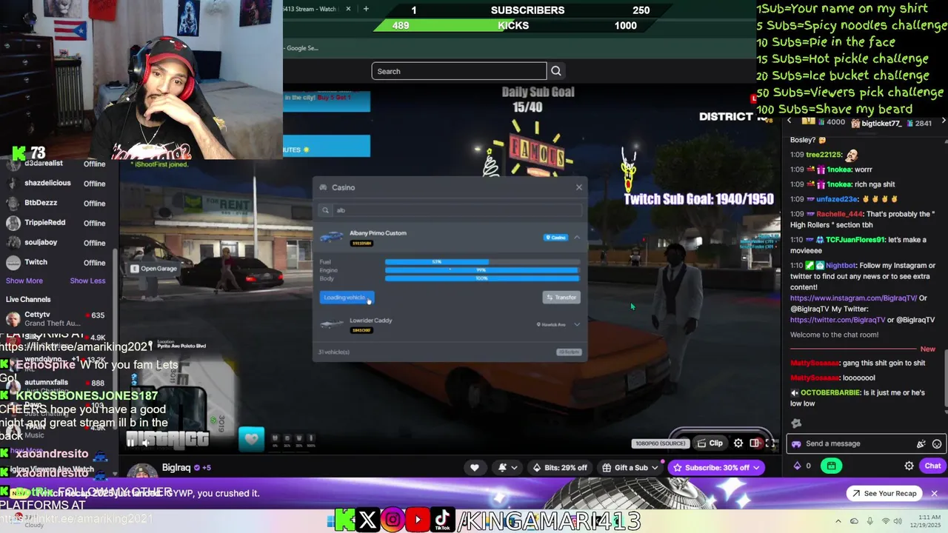The height and width of the screenshot is (533, 948).
Task: Click the Casino location tag
Action: 556,238
